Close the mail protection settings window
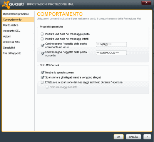The height and width of the screenshot is (142, 154). click(x=146, y=3)
